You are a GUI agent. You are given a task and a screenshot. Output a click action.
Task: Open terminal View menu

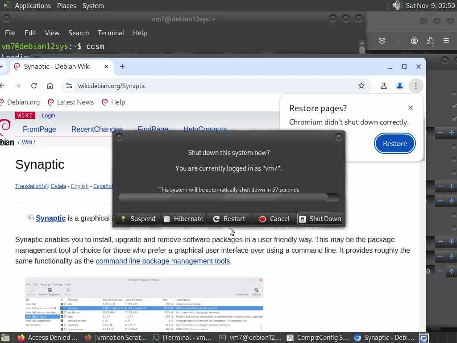coord(52,33)
